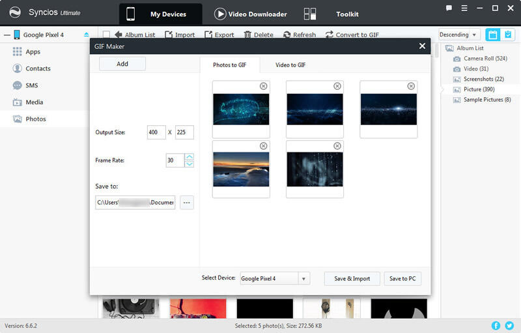
Task: Select the music notes thumbnail in GIF Maker
Action: (x=241, y=109)
